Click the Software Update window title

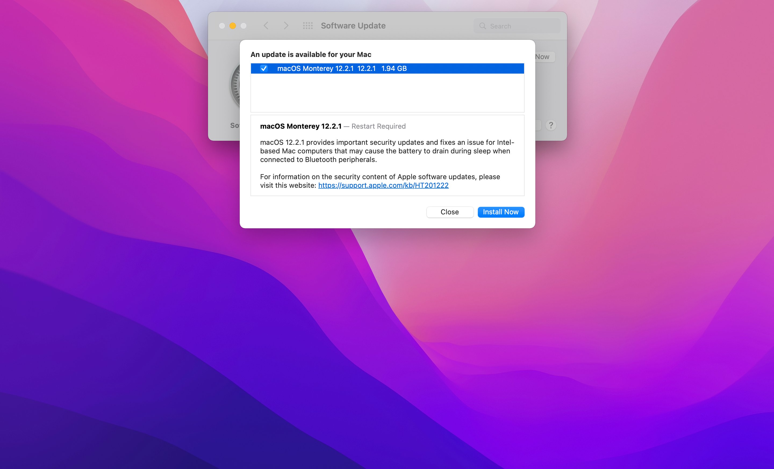pos(353,26)
